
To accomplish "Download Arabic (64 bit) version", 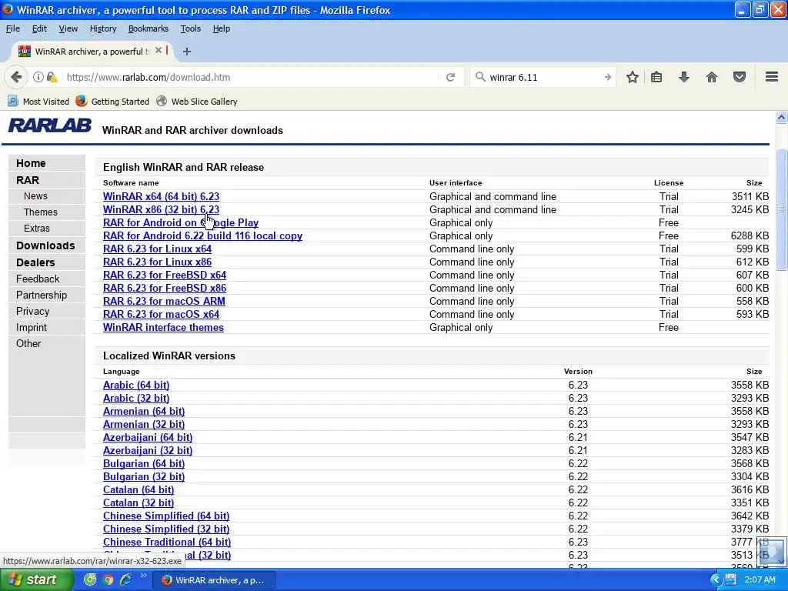I will (136, 385).
